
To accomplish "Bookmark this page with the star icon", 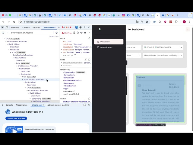I will click(x=147, y=22).
